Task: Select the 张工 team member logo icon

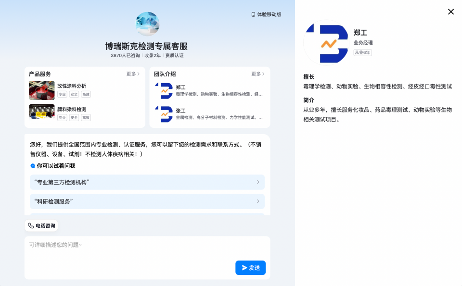Action: (x=164, y=114)
